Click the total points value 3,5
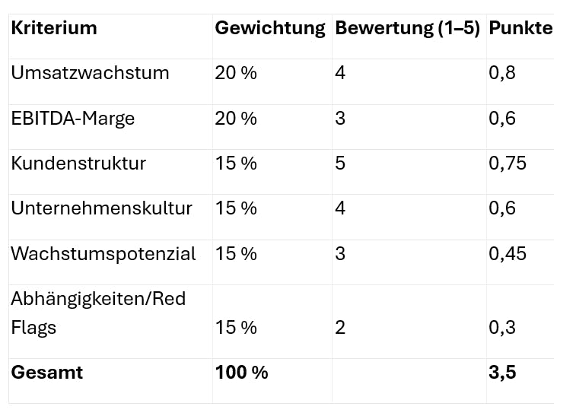The width and height of the screenshot is (576, 416). click(x=502, y=373)
